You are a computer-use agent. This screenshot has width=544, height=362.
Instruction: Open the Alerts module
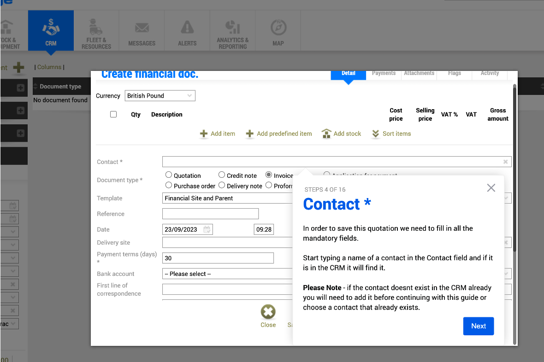(187, 30)
